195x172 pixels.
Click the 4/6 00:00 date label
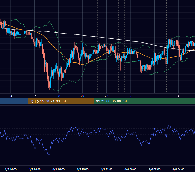click(x=130, y=169)
